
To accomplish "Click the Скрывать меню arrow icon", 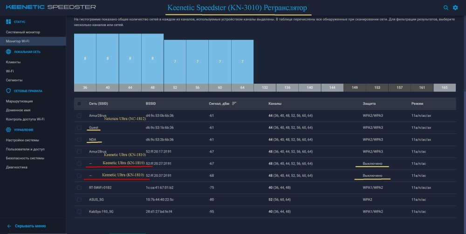I will click(x=9, y=226).
